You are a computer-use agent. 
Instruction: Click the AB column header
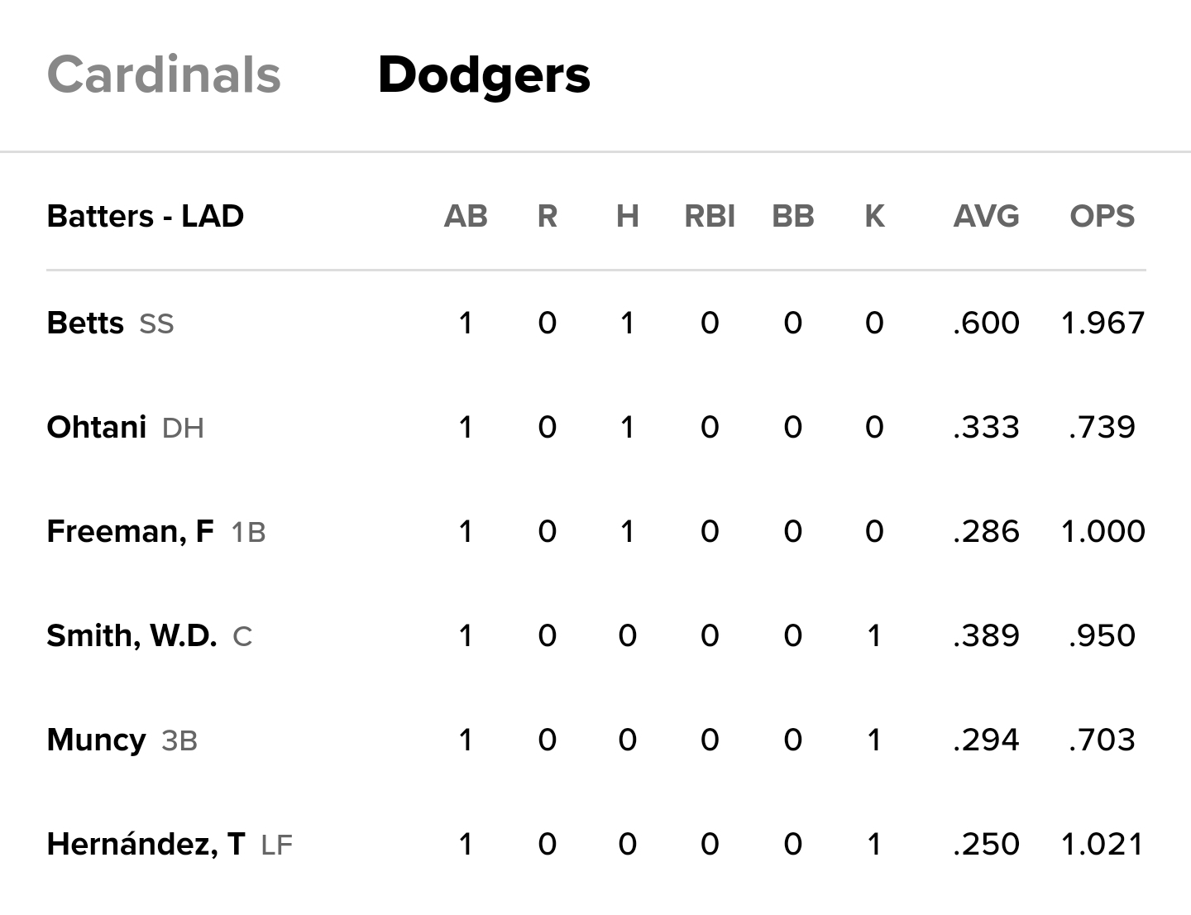click(x=466, y=216)
